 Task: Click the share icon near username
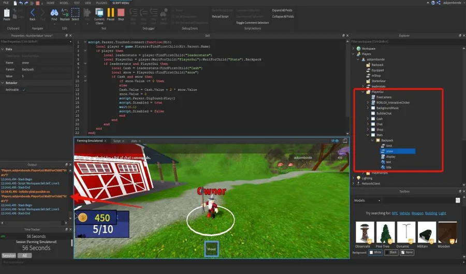click(439, 3)
